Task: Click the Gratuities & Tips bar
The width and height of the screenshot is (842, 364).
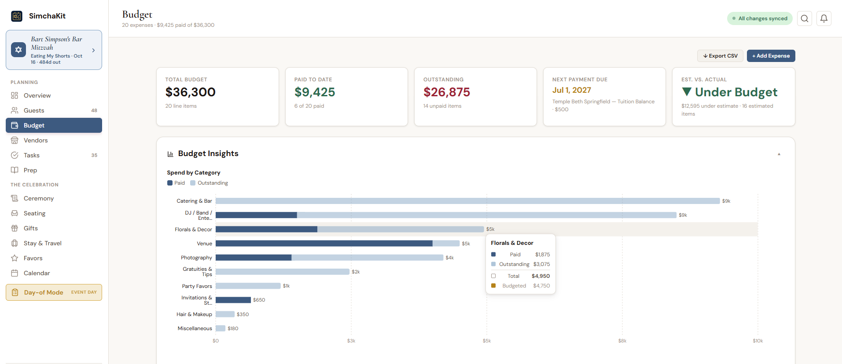Action: pyautogui.click(x=283, y=272)
